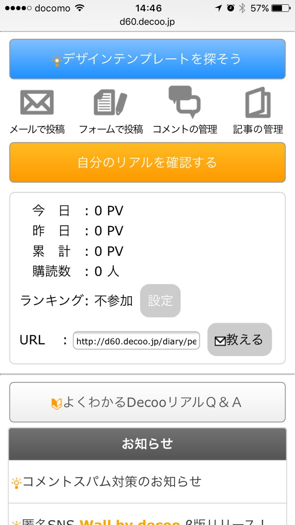Tap the お知らせ section header

[147, 444]
